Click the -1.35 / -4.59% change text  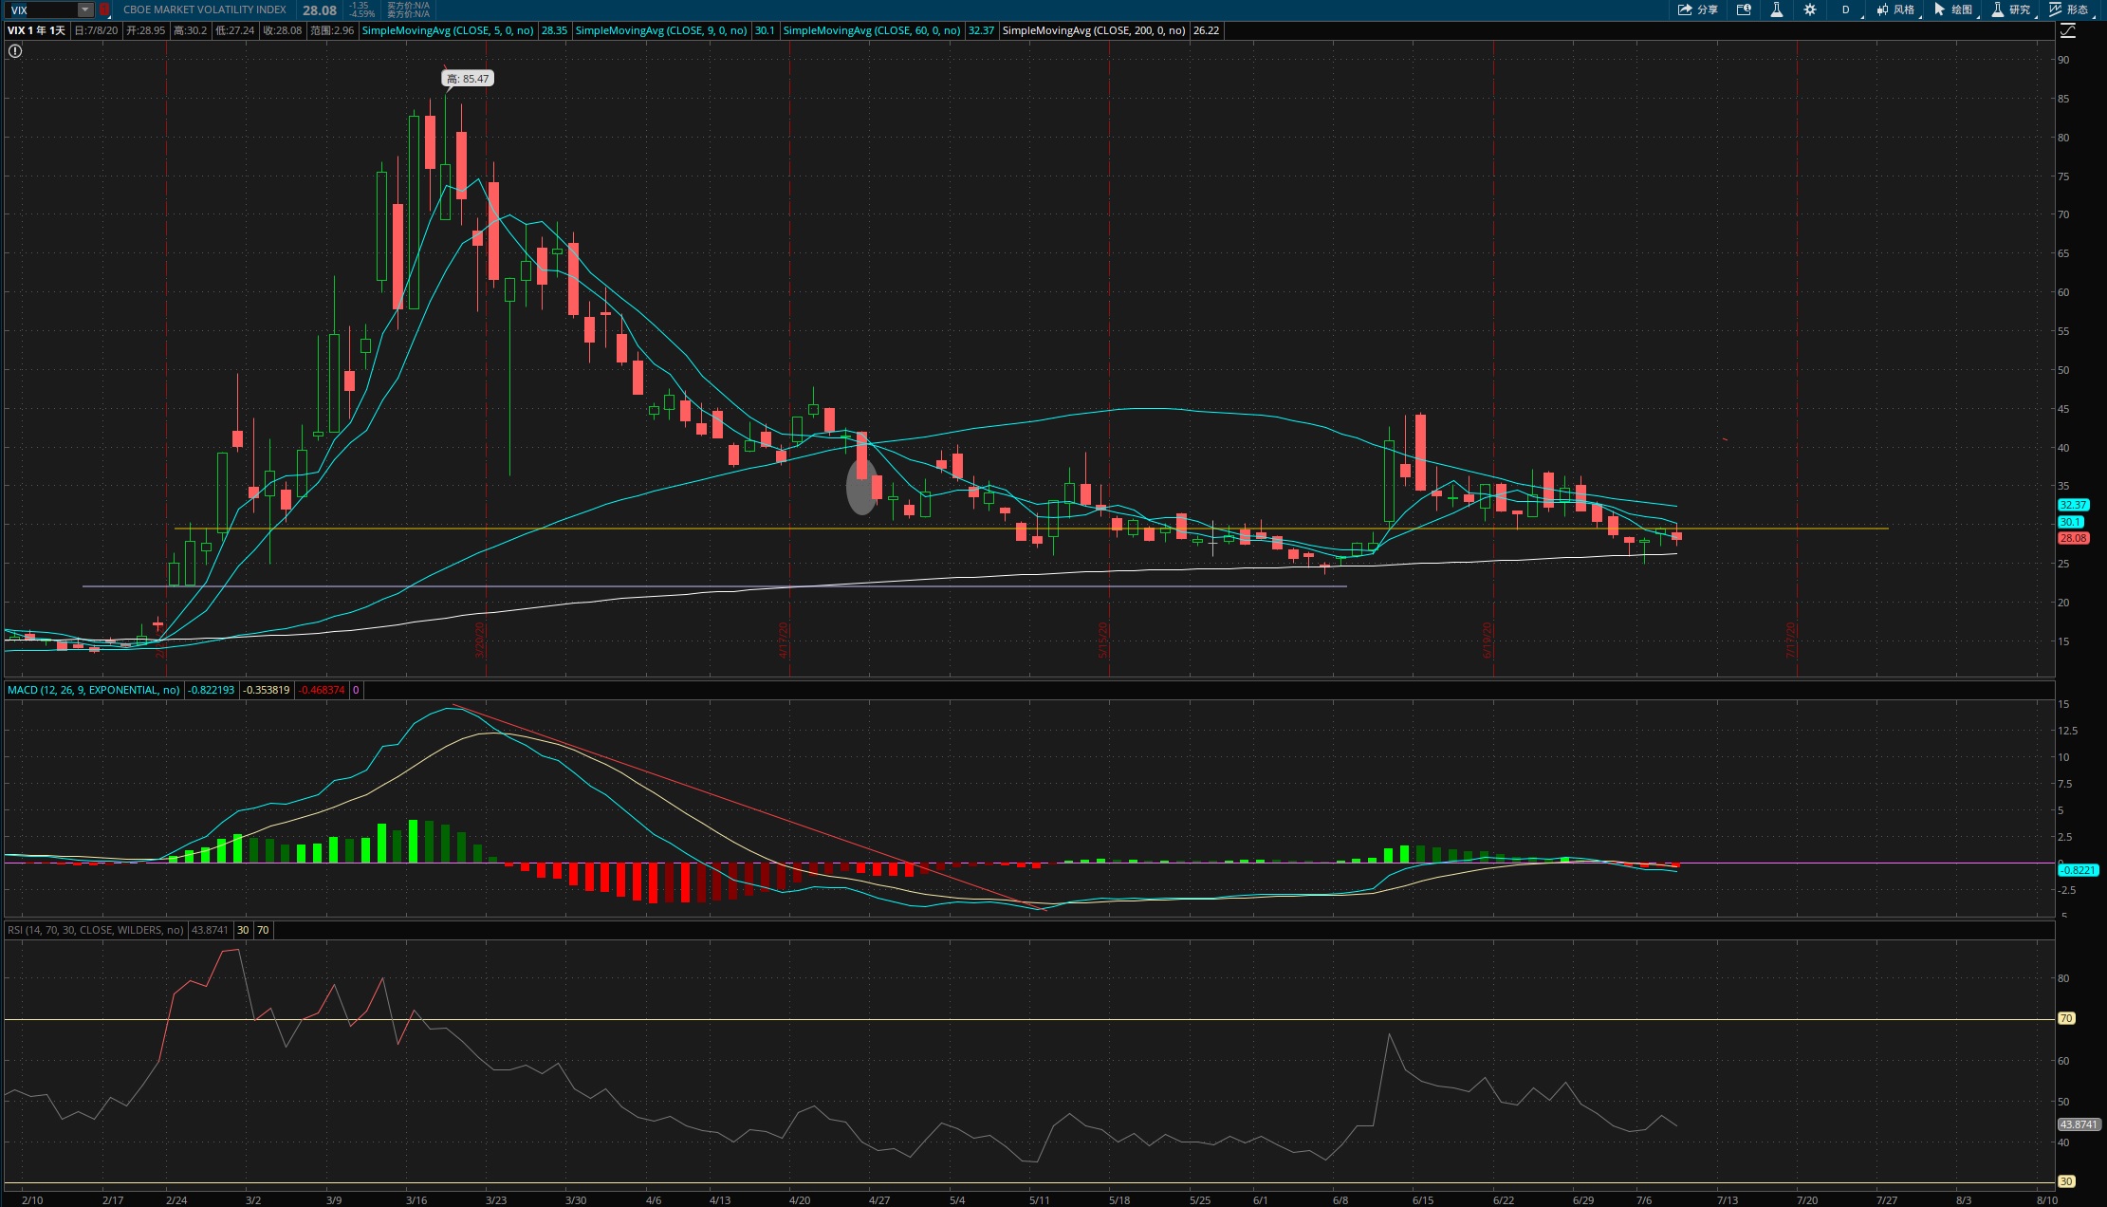(x=361, y=9)
